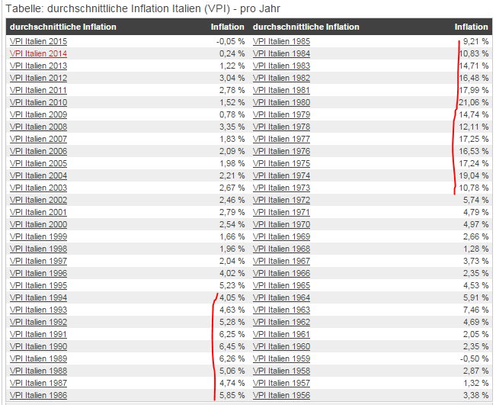
Task: Visit the VPI Italien 1961 link
Action: point(281,334)
